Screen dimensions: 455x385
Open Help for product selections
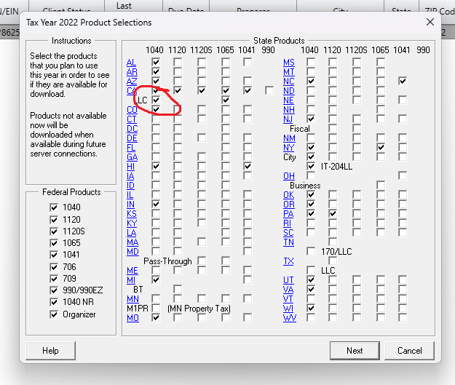[50, 350]
